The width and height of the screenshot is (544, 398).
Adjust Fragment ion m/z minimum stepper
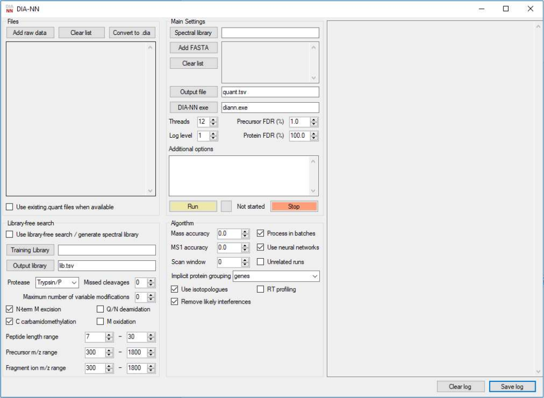click(110, 368)
